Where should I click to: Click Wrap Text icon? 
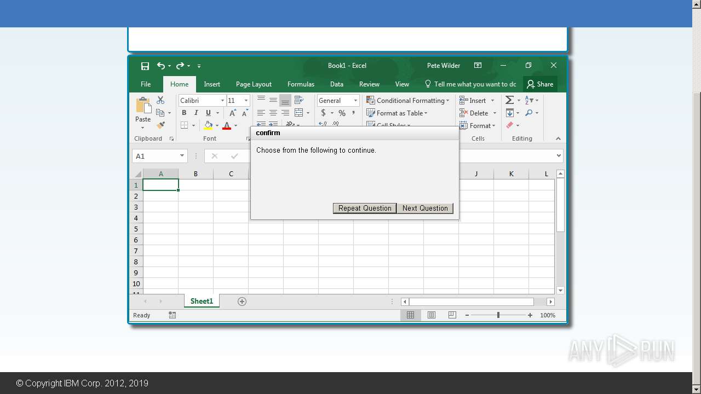click(x=299, y=100)
